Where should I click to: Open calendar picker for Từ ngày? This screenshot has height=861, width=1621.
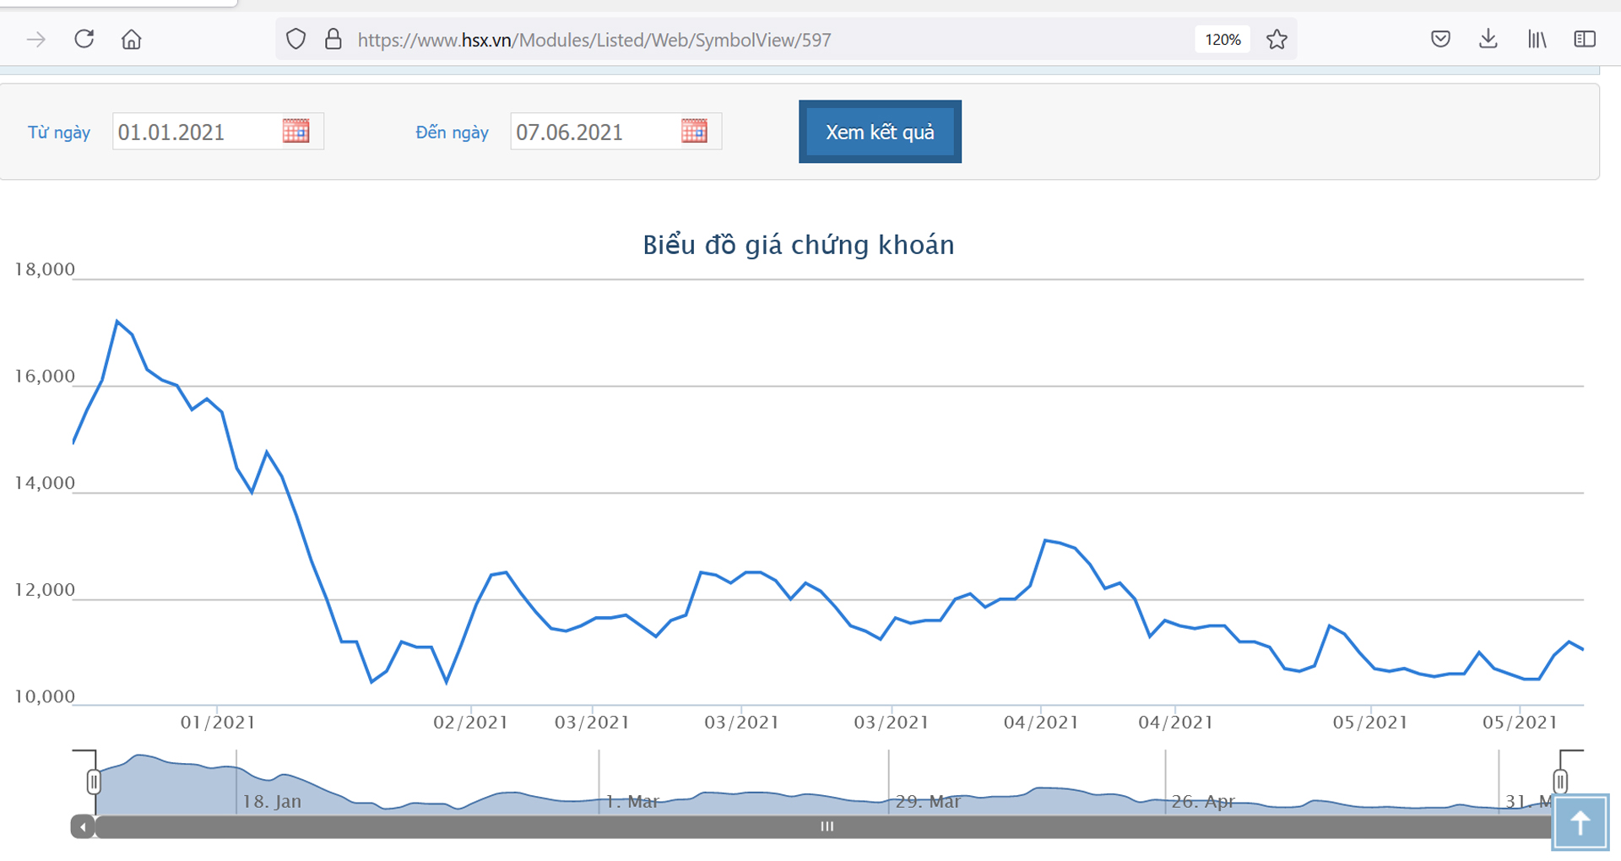click(295, 131)
